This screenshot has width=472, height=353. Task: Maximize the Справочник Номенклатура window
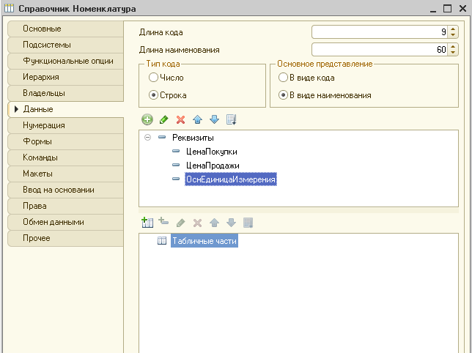click(448, 8)
